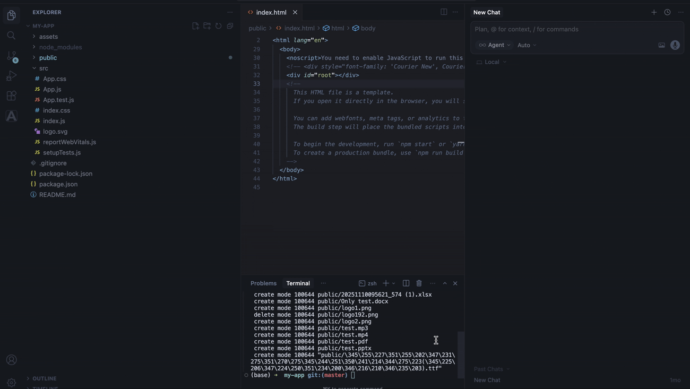
Task: Open Explorer more actions ellipsis
Action: tap(230, 12)
